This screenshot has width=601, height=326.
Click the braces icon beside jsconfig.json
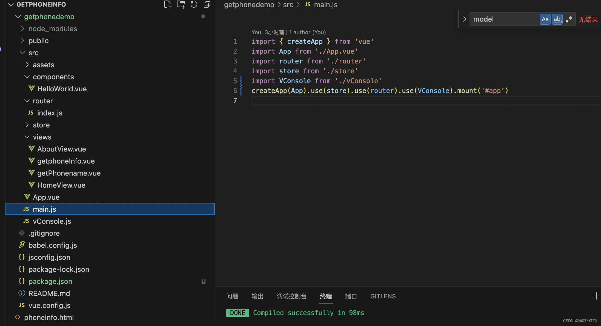coord(22,257)
